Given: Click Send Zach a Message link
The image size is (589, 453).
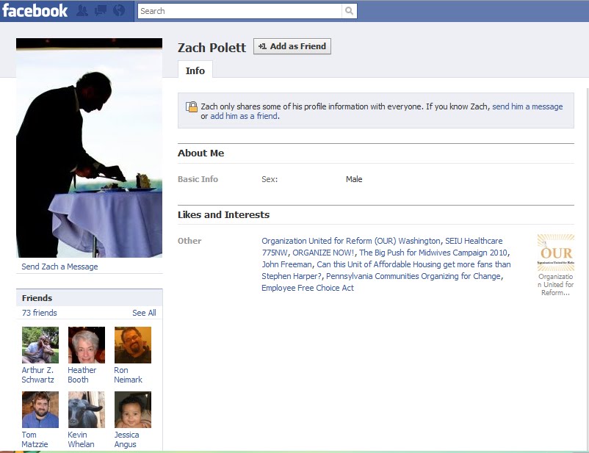Looking at the screenshot, I should 59,267.
